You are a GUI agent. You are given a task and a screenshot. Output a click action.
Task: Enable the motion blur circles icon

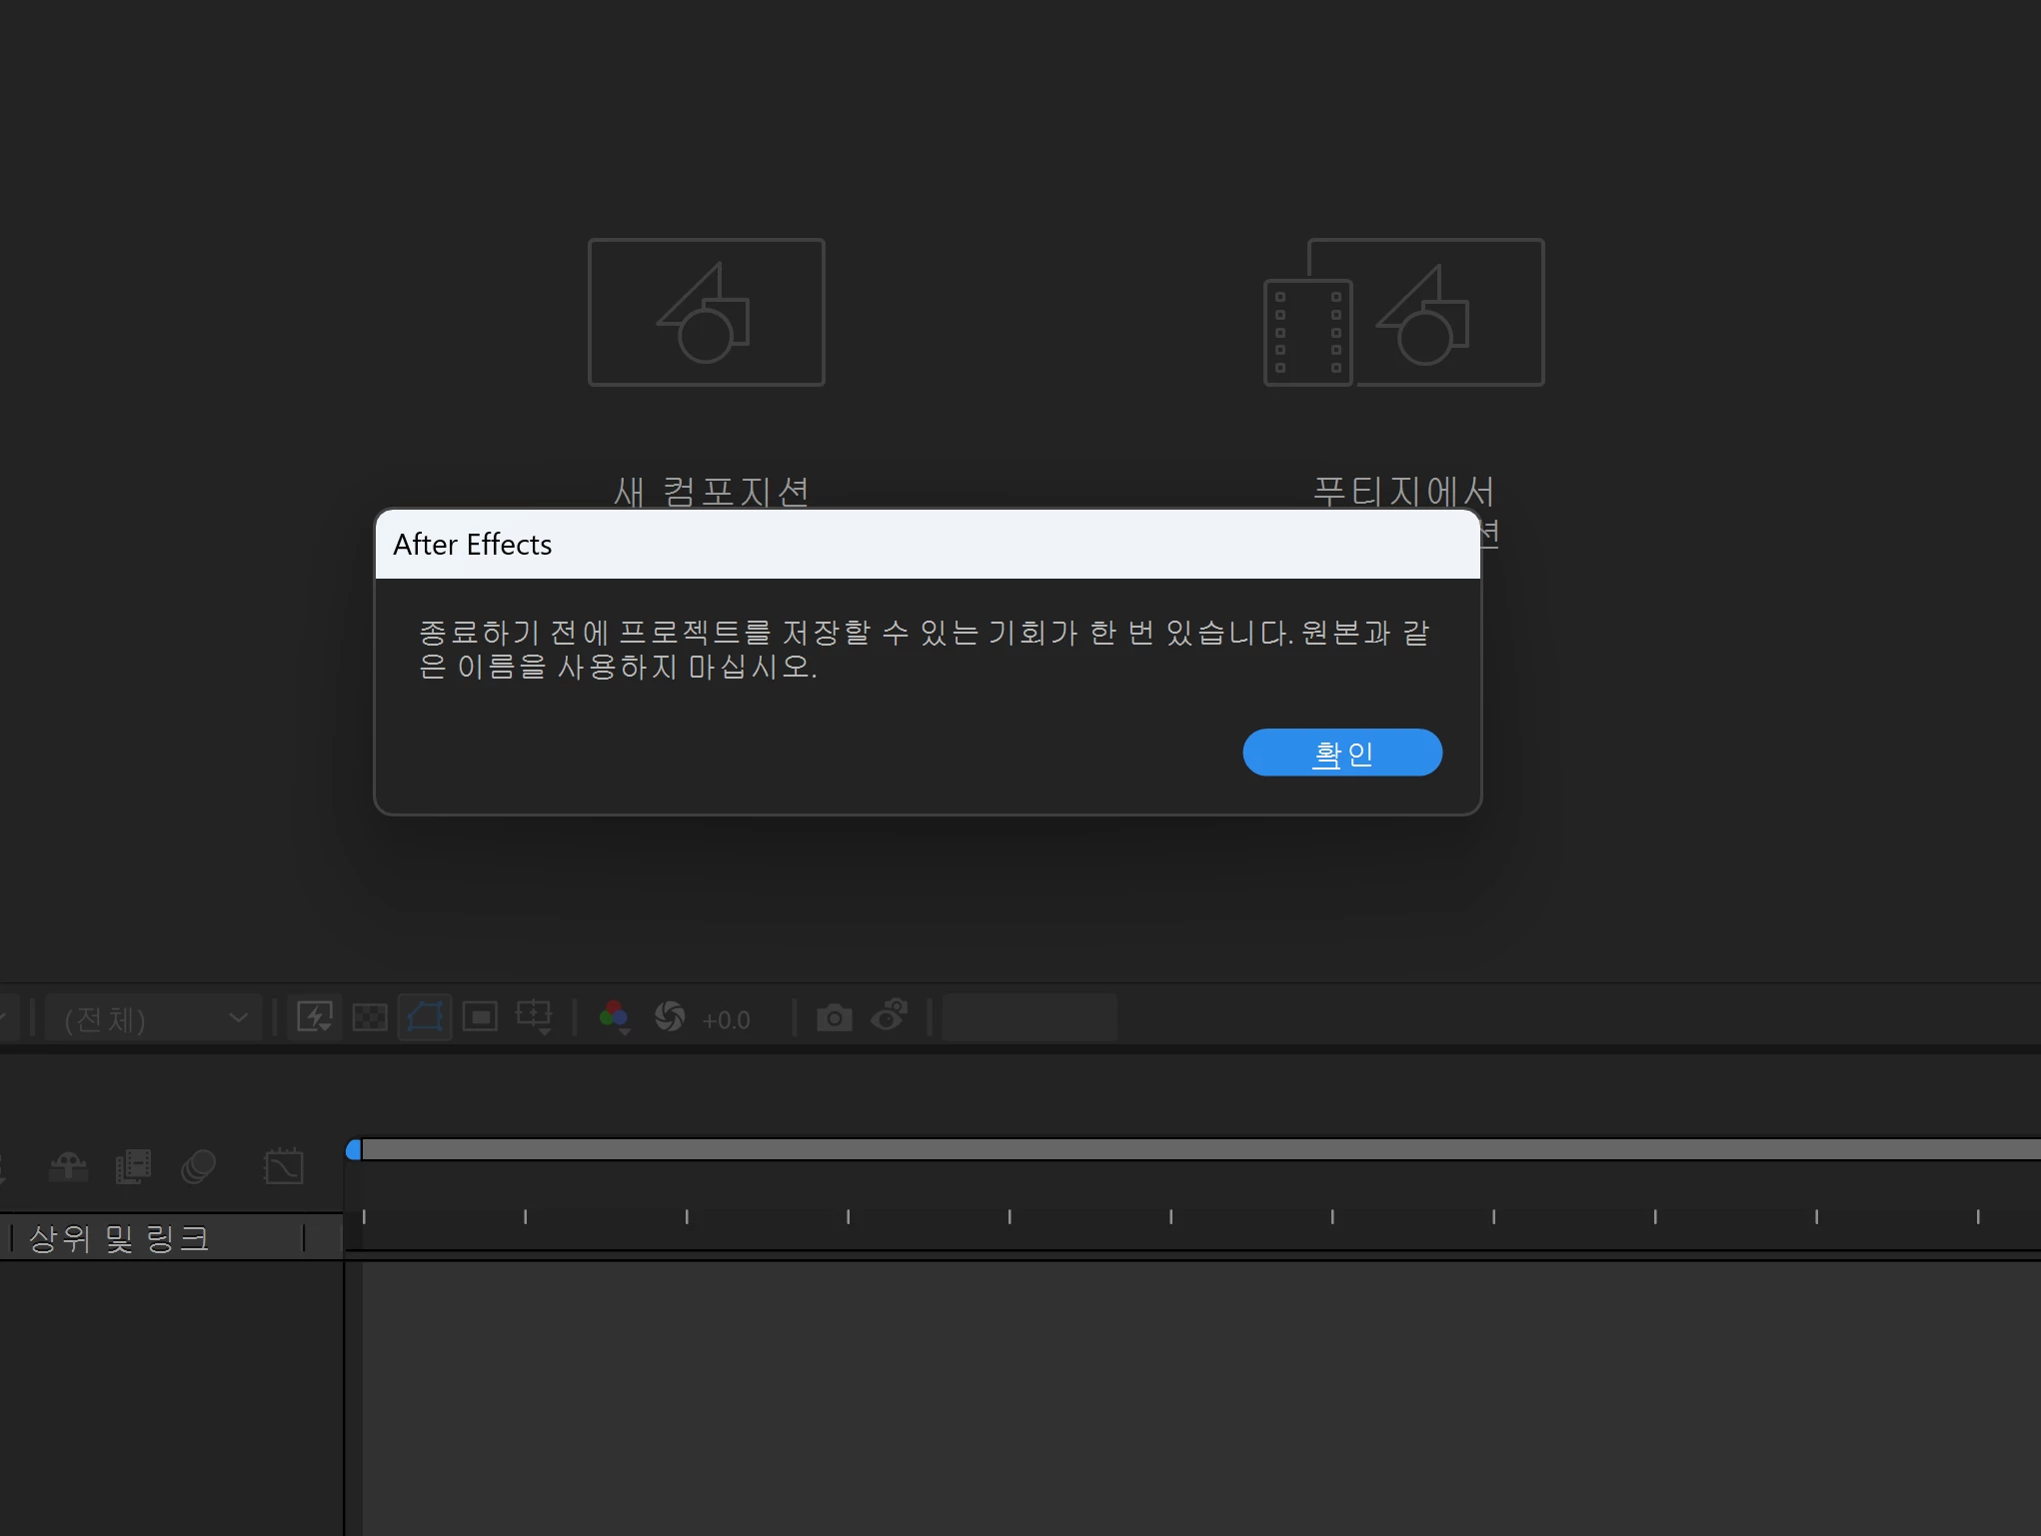(x=198, y=1166)
